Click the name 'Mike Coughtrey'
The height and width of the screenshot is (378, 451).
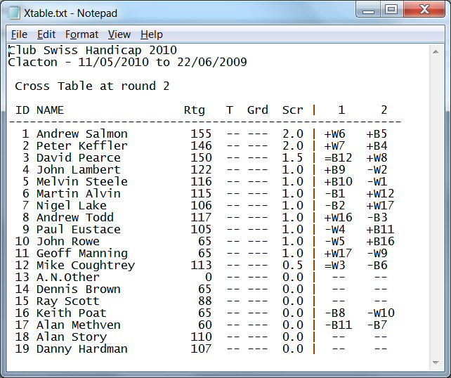(86, 265)
